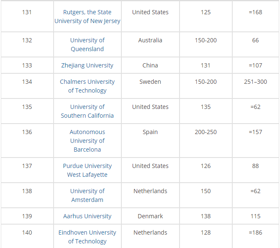
Task: Click the Australia country cell
Action: click(150, 40)
